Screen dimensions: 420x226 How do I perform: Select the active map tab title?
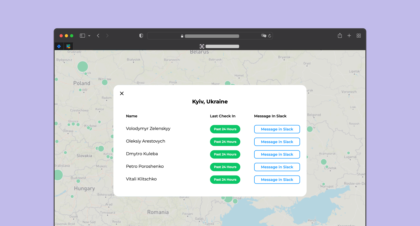coord(222,47)
